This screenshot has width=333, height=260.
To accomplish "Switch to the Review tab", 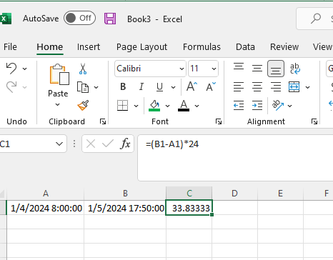I will [284, 47].
